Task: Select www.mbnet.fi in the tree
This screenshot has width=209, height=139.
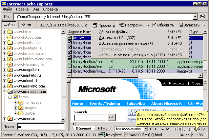Action: click(25, 81)
